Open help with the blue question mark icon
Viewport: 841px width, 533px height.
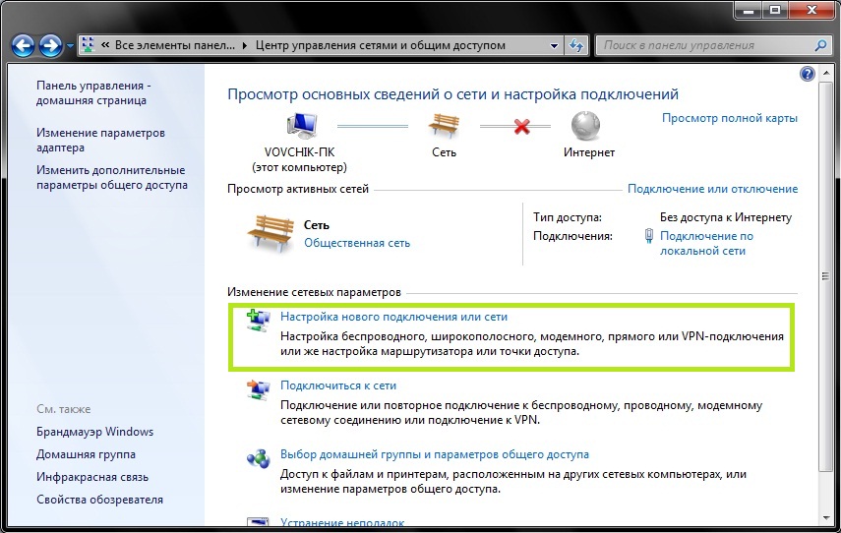[808, 75]
